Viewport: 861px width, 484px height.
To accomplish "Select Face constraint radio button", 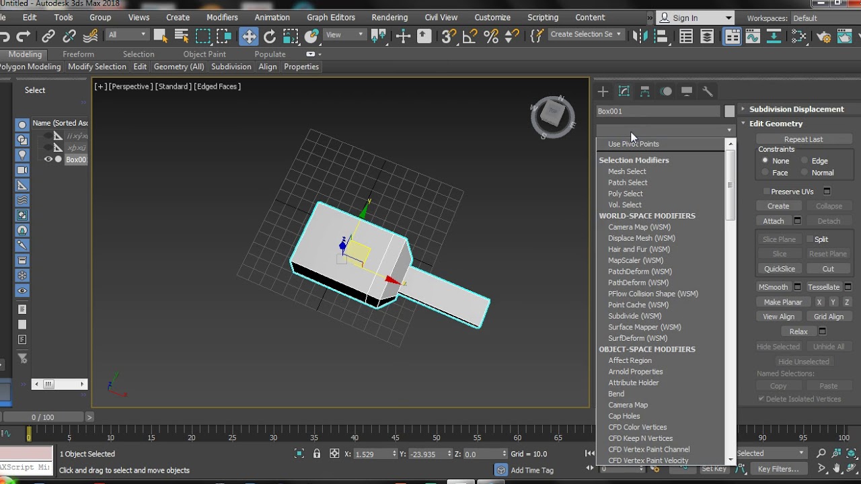I will coord(765,173).
